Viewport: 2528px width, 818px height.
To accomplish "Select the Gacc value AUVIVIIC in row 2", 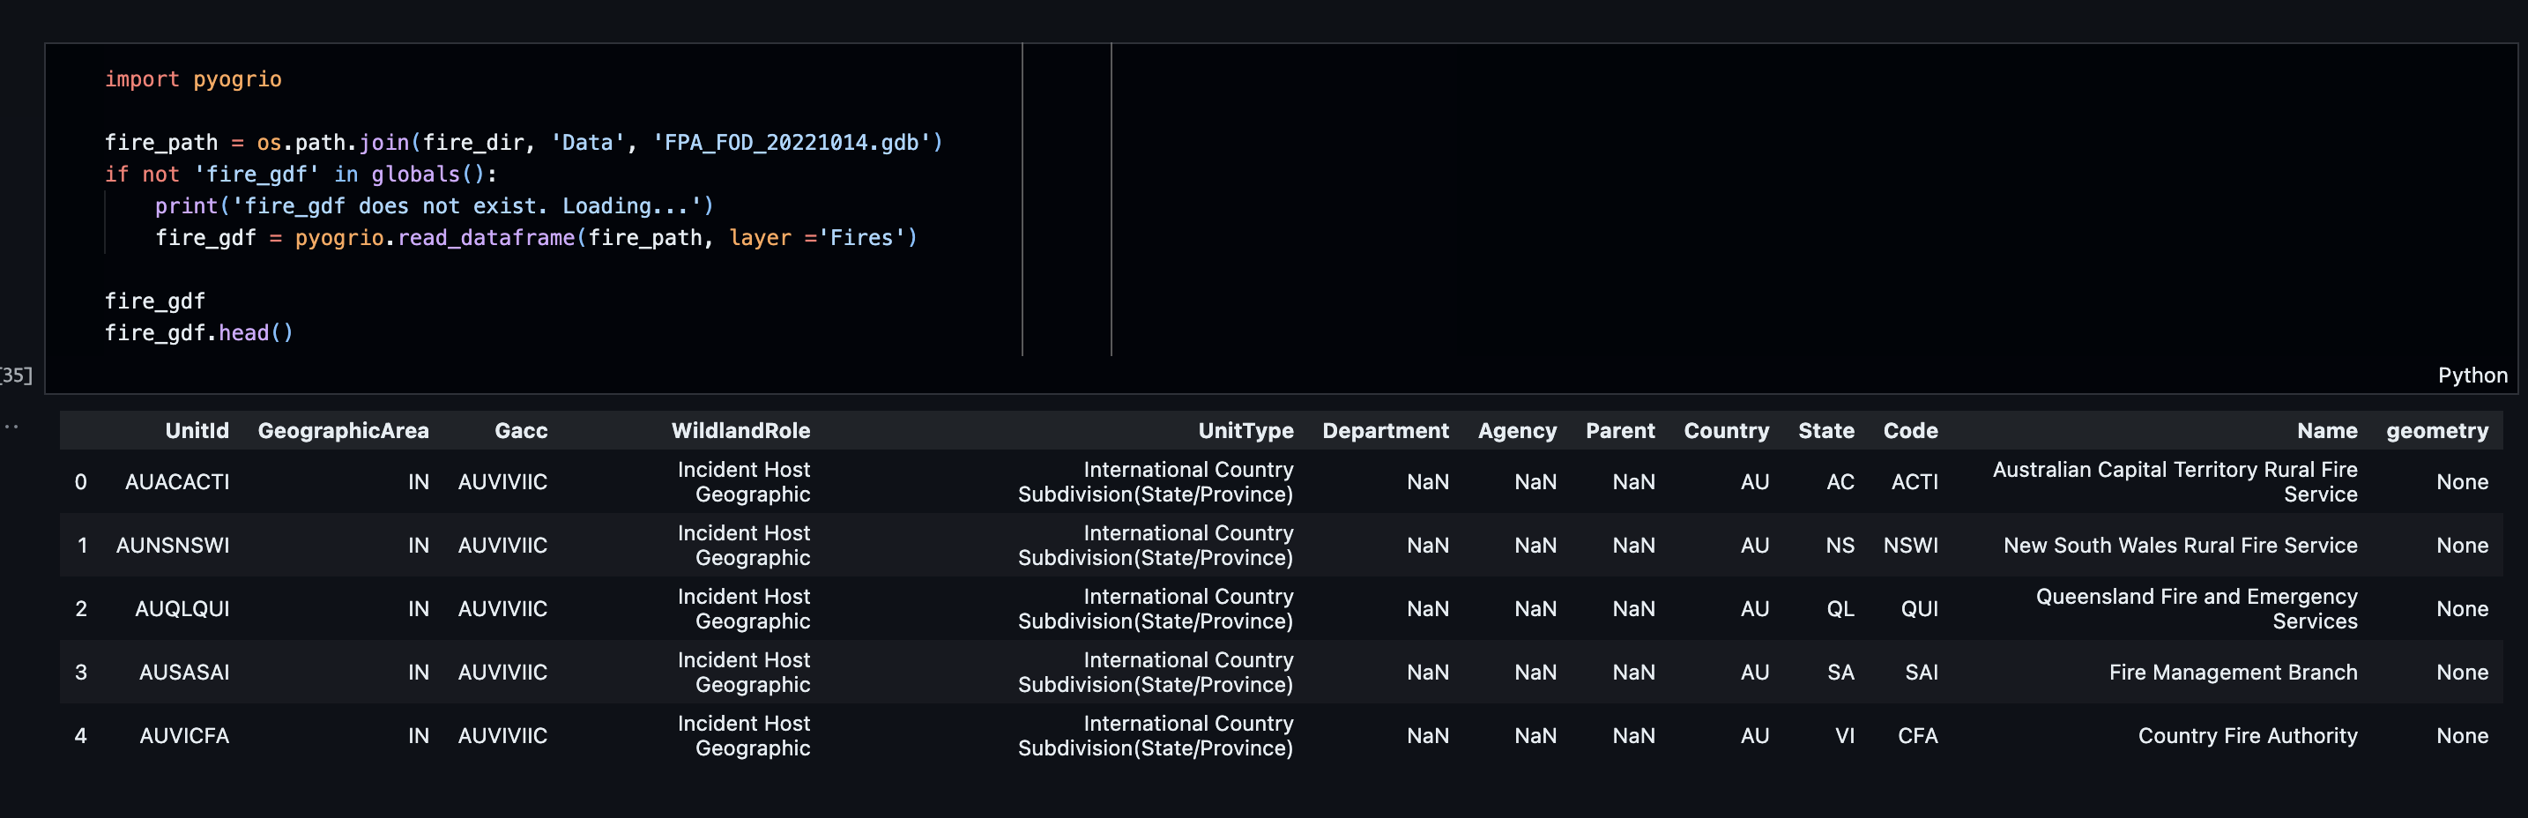I will (x=502, y=608).
